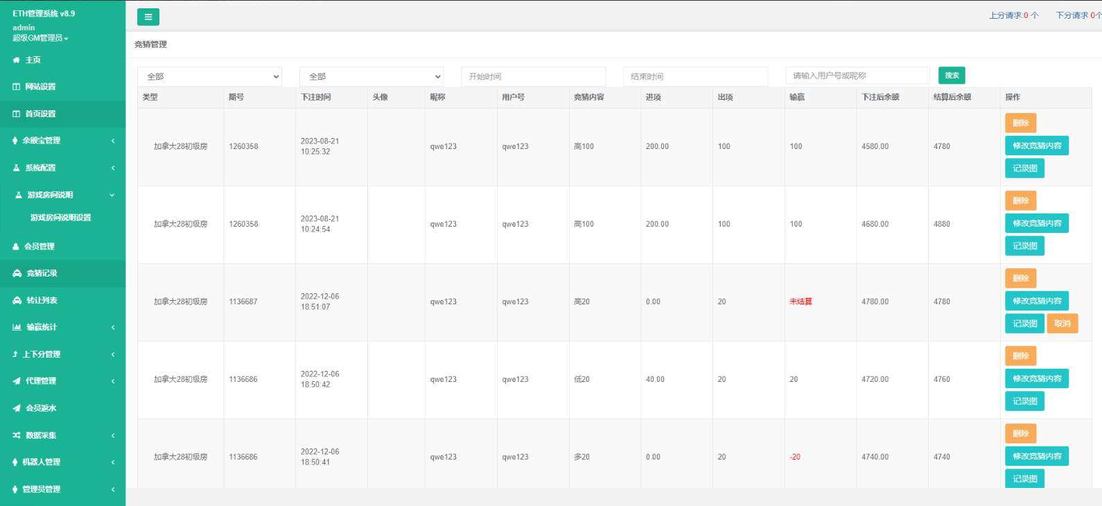The width and height of the screenshot is (1102, 506).
Task: Expand the 余额宝管理 submenu
Action: (x=113, y=141)
